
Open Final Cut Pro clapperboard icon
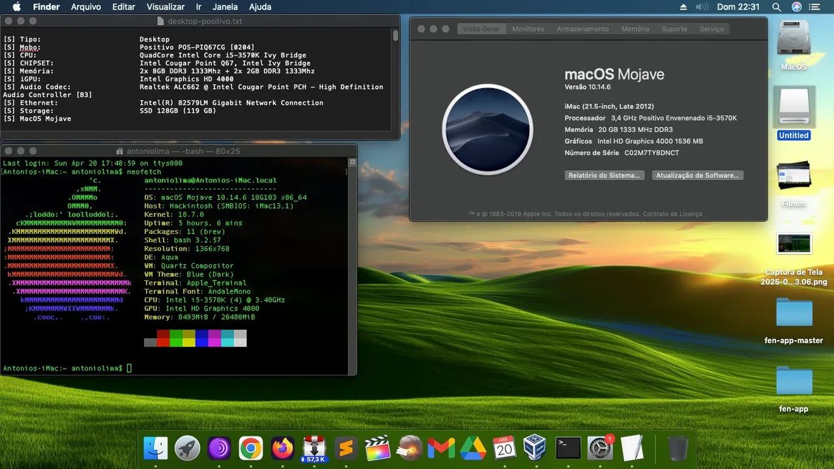pyautogui.click(x=378, y=448)
